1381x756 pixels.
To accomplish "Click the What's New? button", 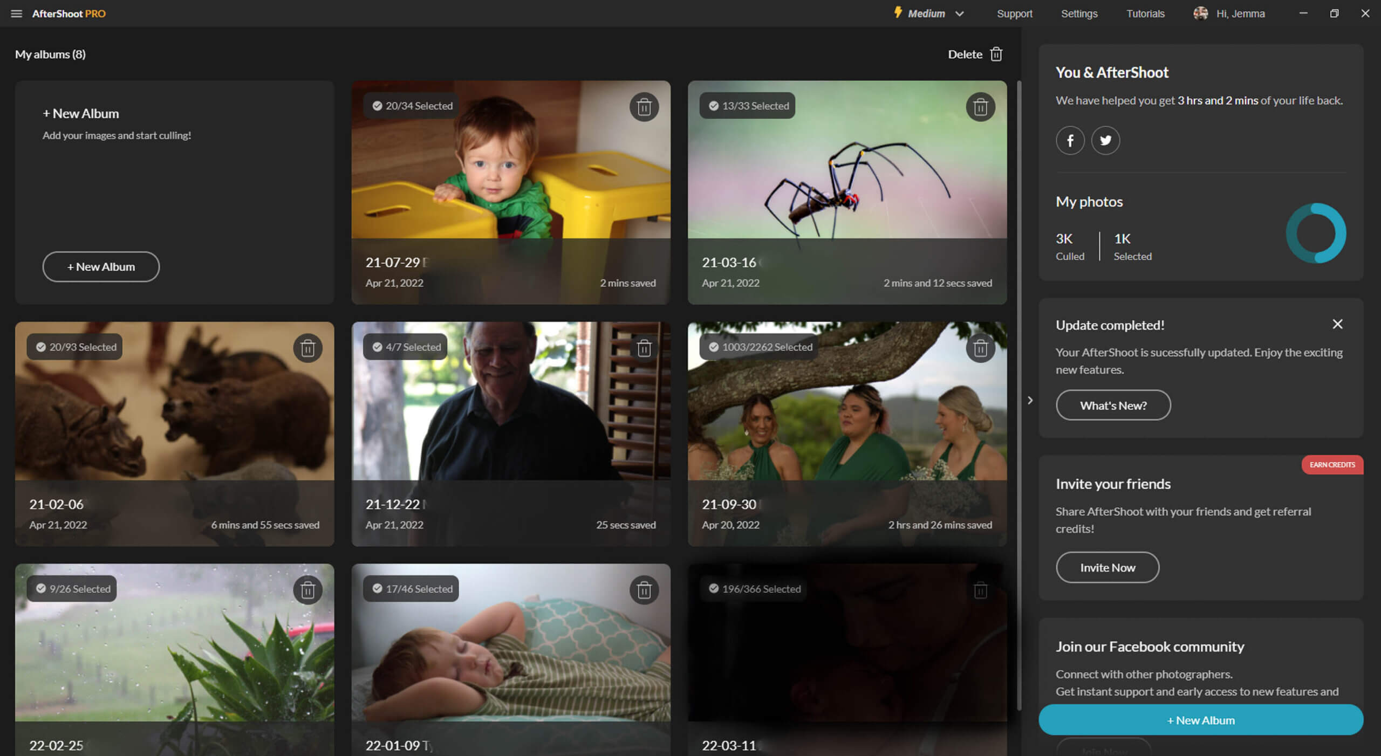I will coord(1113,405).
